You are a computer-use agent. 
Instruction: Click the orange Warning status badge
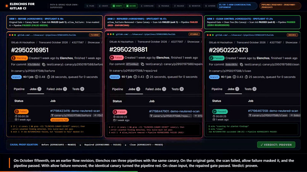tap(19, 58)
